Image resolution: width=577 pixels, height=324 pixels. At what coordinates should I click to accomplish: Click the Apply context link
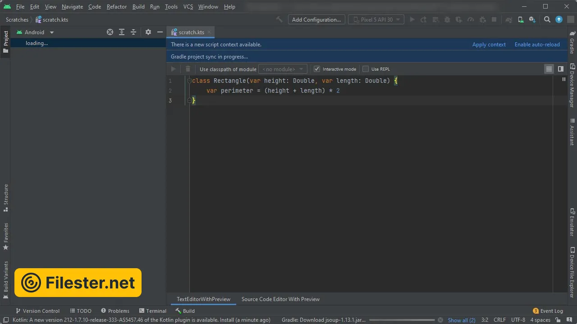(x=489, y=45)
